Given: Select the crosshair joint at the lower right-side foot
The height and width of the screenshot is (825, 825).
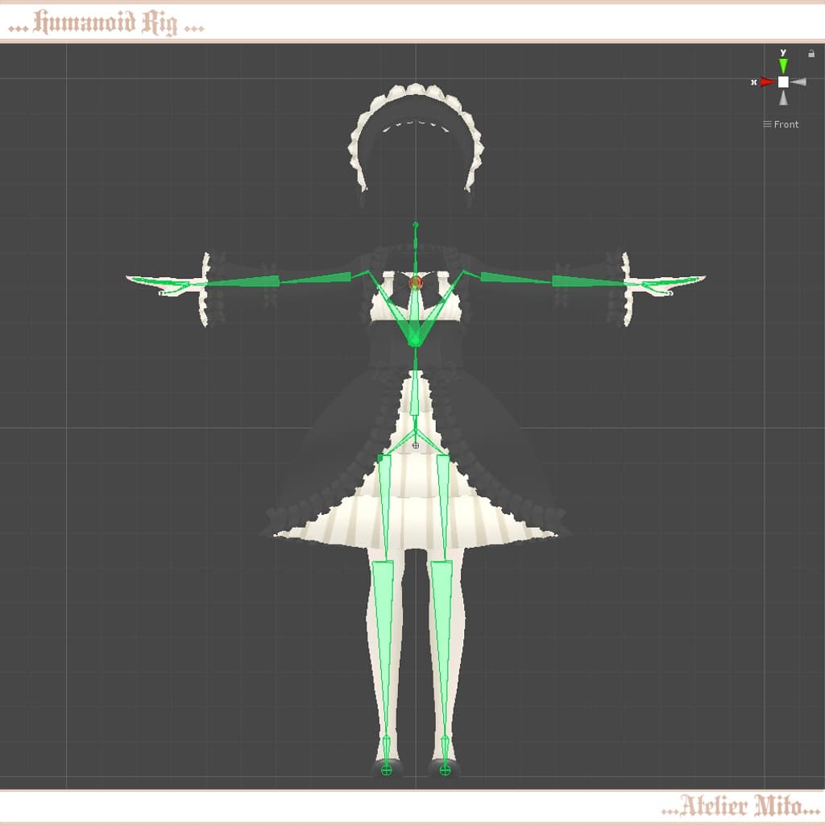Looking at the screenshot, I should (445, 770).
